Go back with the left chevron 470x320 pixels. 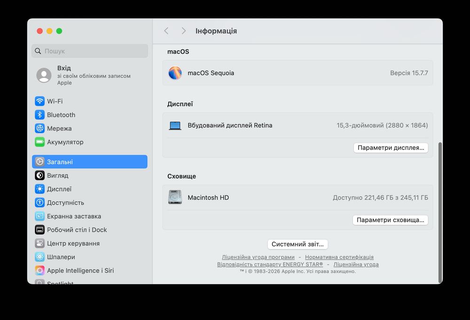166,31
